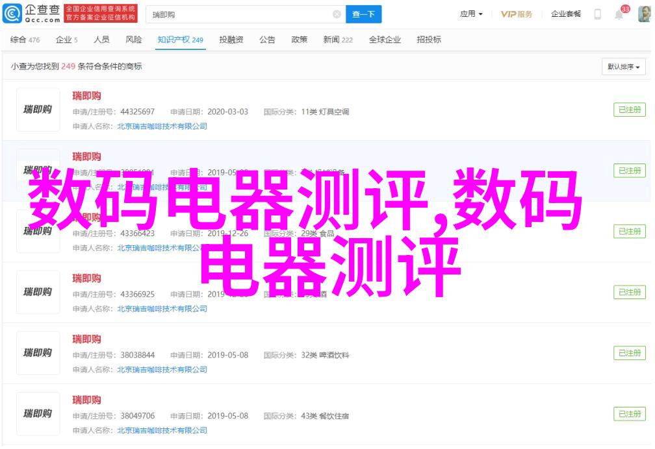Click the 249 results count text

[68, 66]
